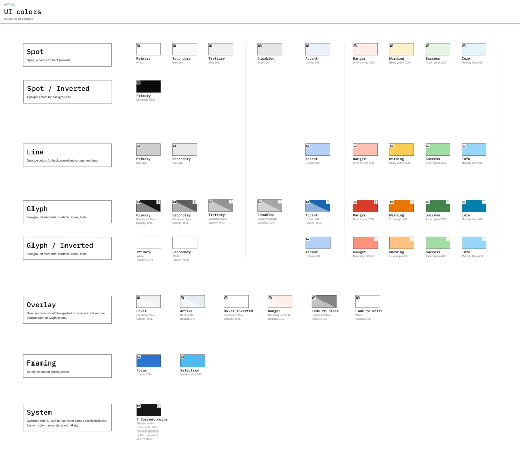Pick the Glyph Success green swatch

coord(438,206)
